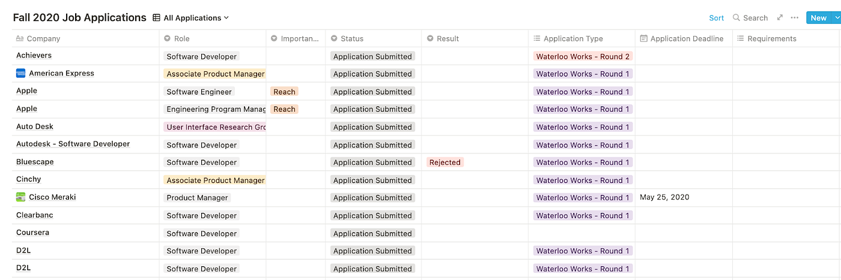The width and height of the screenshot is (841, 280).
Task: Open the expand-to-full-page arrows icon
Action: point(780,18)
